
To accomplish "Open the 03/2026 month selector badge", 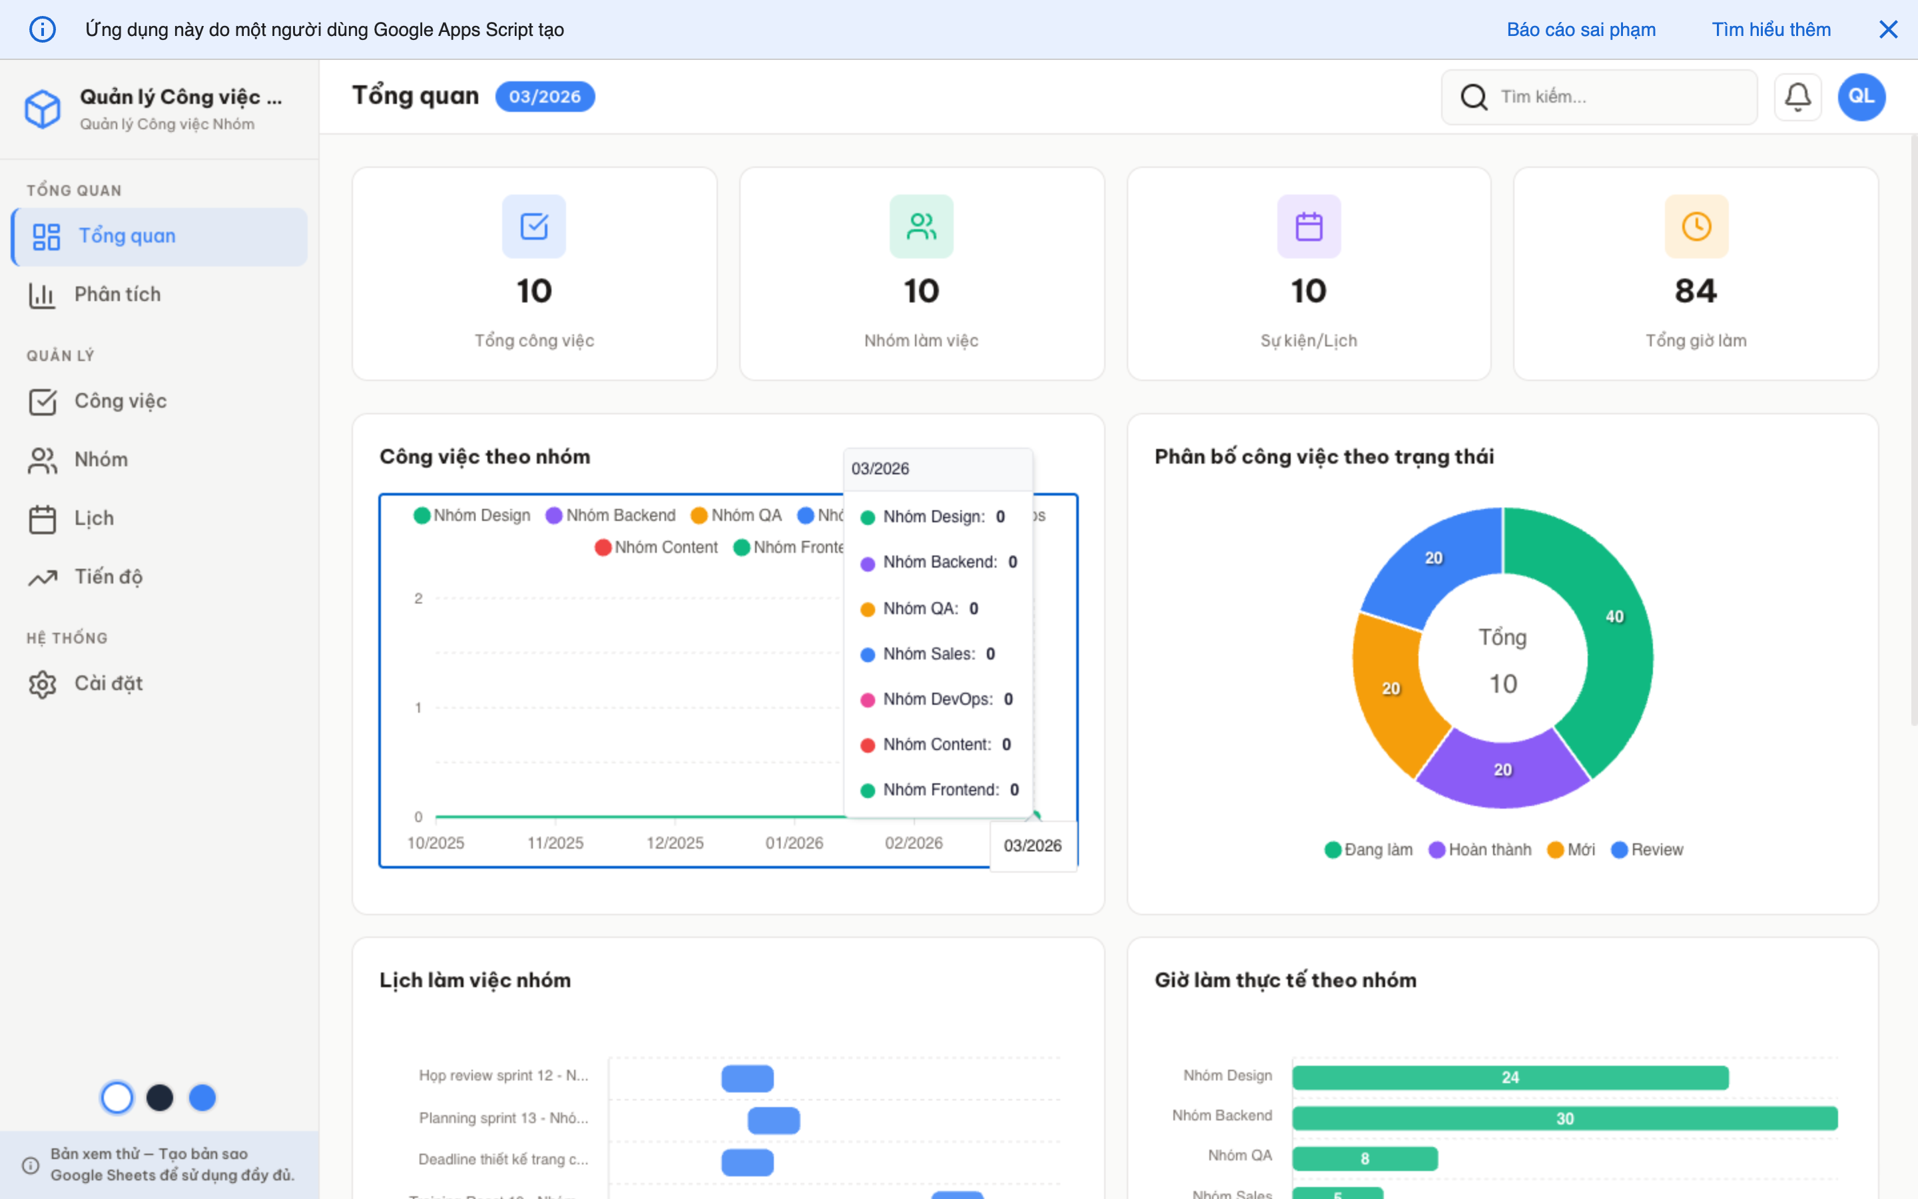I will 545,96.
